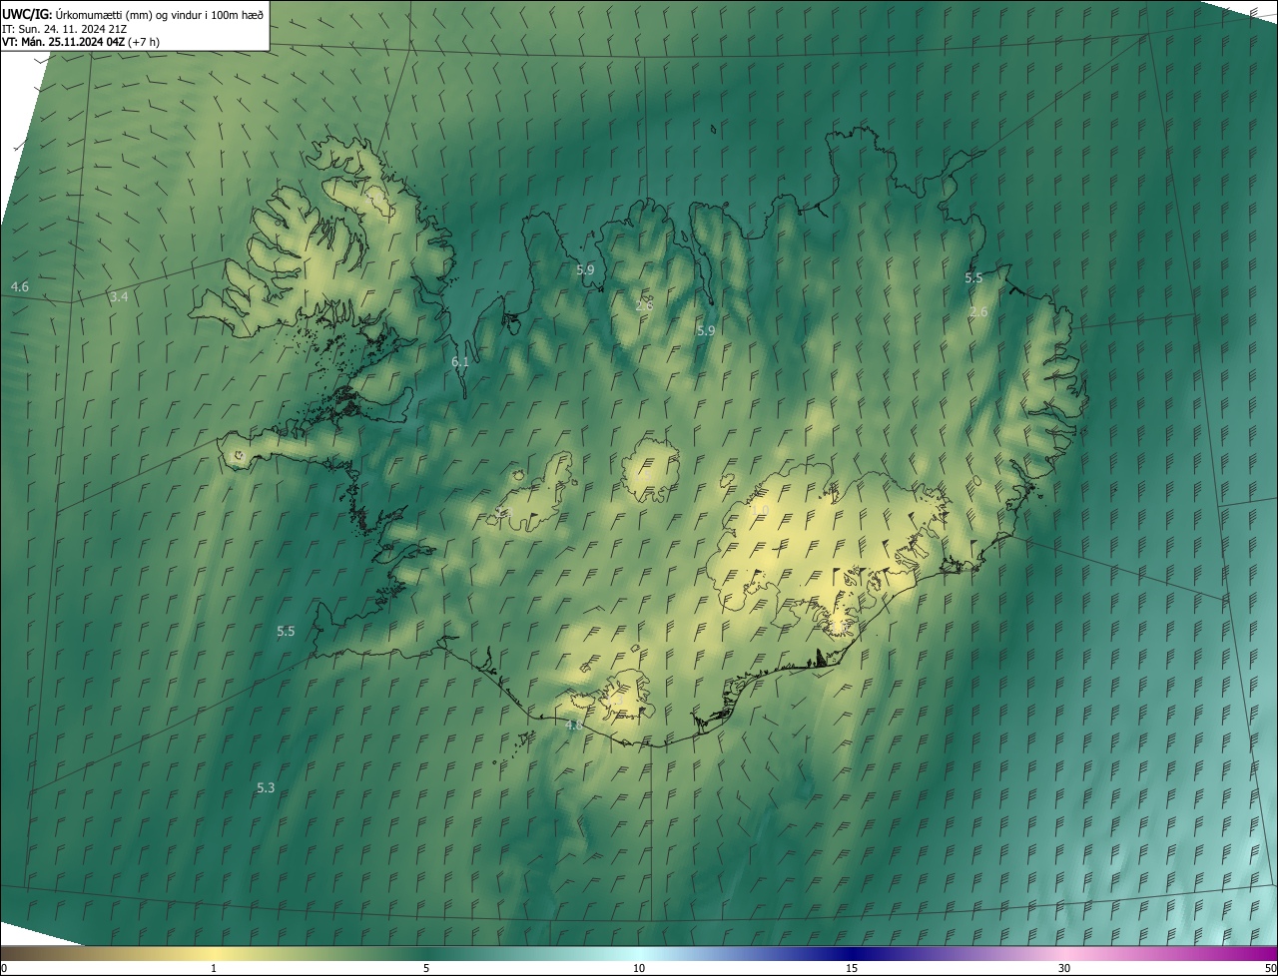Click colorbar tick label 0
This screenshot has height=976, width=1278.
pyautogui.click(x=3, y=968)
